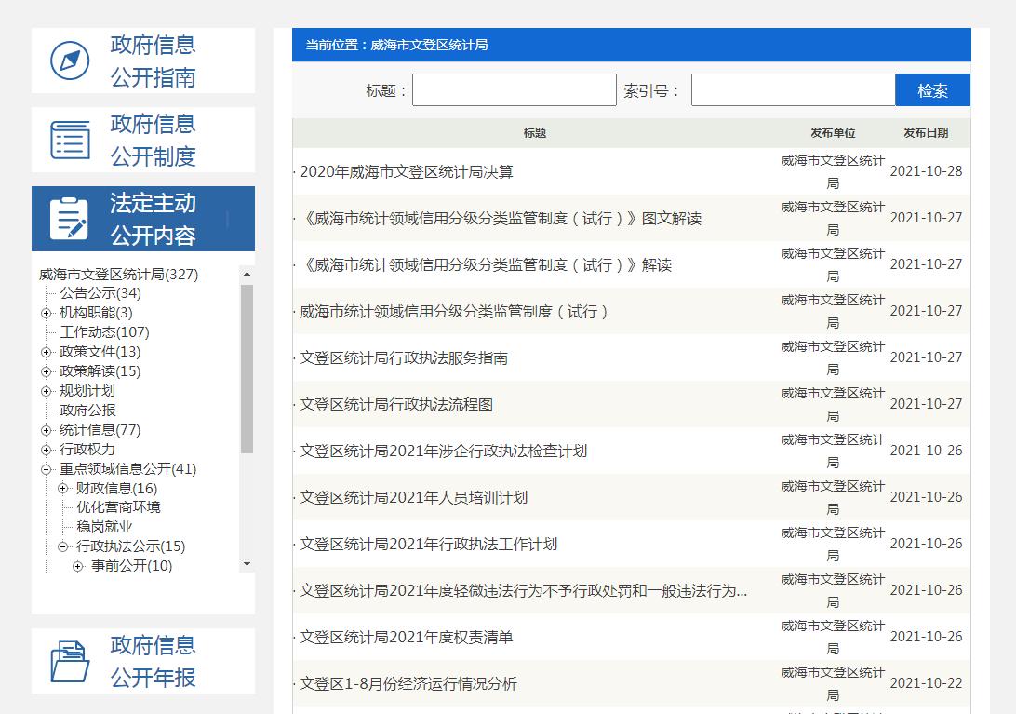Open 文登区1-8月份经济运行情况分析 link
Image resolution: width=1016 pixels, height=714 pixels.
pos(408,684)
